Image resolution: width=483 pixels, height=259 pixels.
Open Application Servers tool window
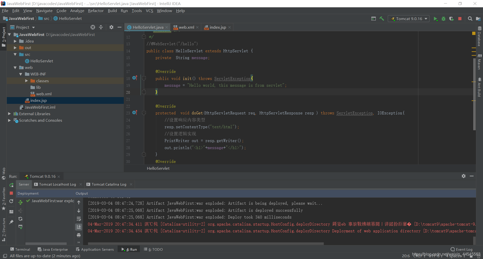95,249
